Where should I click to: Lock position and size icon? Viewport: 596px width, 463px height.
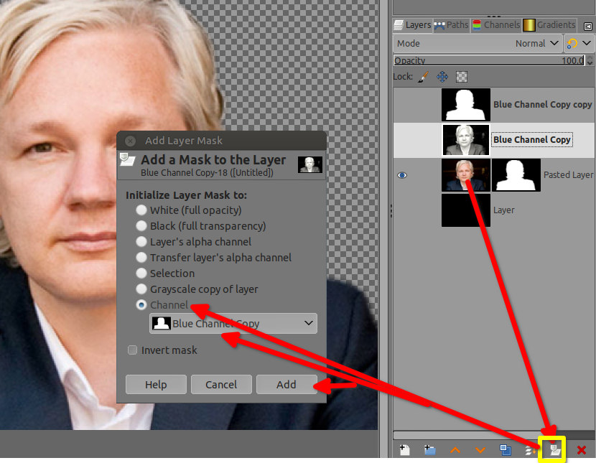click(442, 77)
